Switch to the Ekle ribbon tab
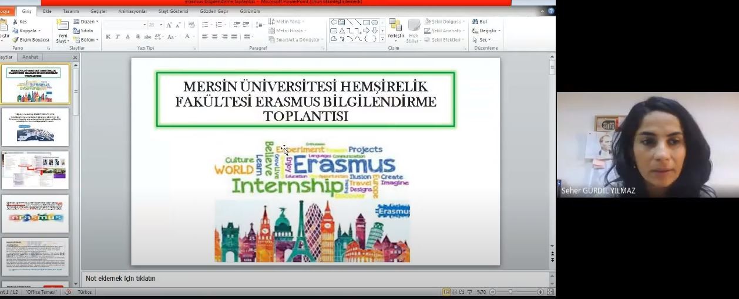The width and height of the screenshot is (739, 299). [x=47, y=11]
